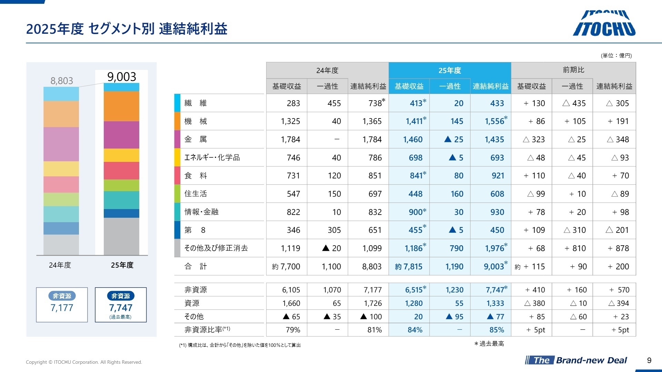
Task: Click the 25年度 基礎収益 column header
Action: tap(409, 86)
